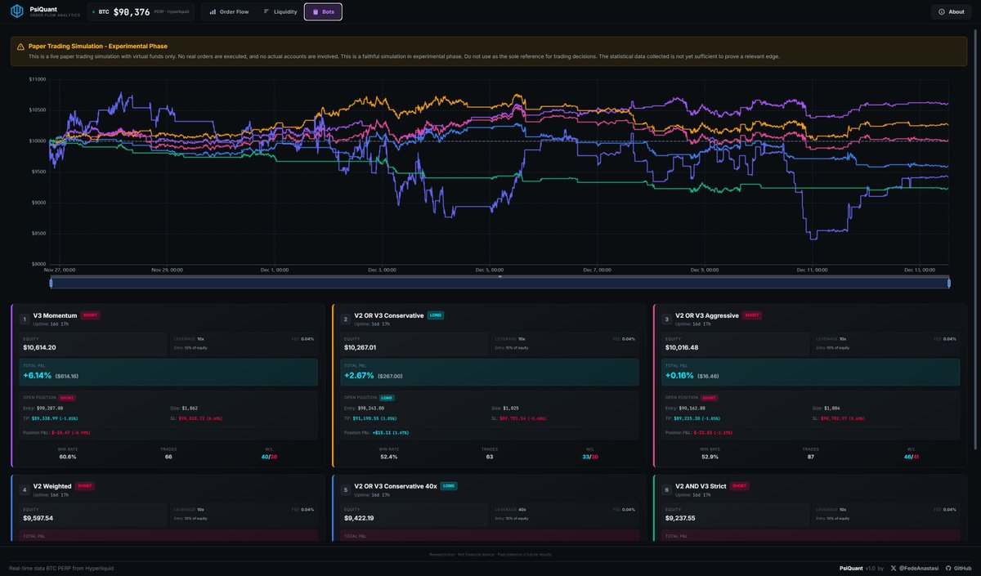This screenshot has height=576, width=981.
Task: Click the equity value $9,237.55
Action: point(681,518)
